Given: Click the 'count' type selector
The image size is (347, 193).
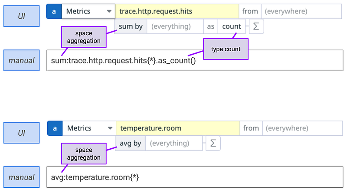Looking at the screenshot, I should pyautogui.click(x=231, y=26).
